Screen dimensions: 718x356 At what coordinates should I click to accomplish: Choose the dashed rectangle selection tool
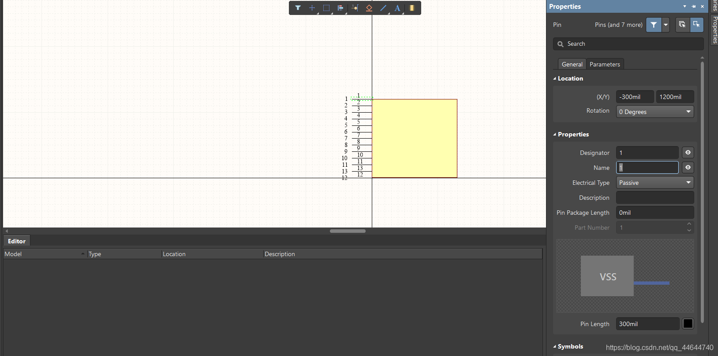click(x=326, y=8)
